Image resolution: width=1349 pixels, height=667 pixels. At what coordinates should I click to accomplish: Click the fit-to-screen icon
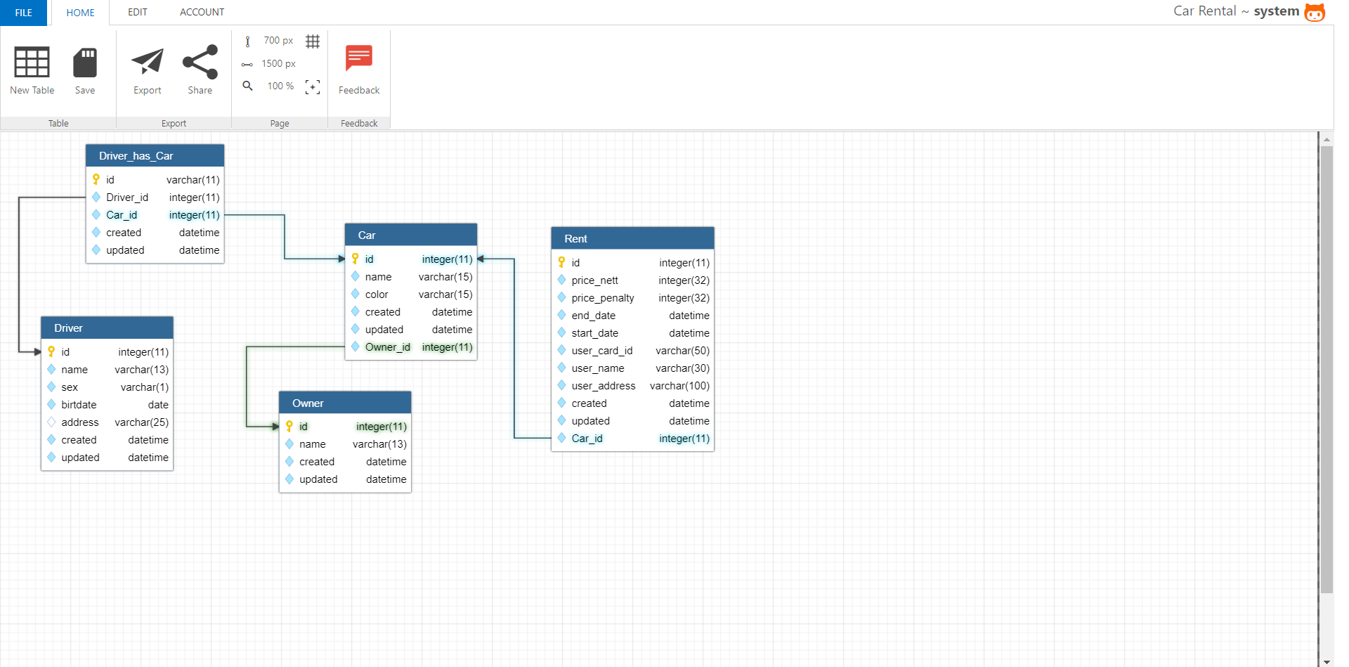(x=313, y=86)
